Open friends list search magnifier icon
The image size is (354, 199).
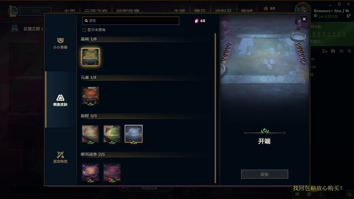350,51
